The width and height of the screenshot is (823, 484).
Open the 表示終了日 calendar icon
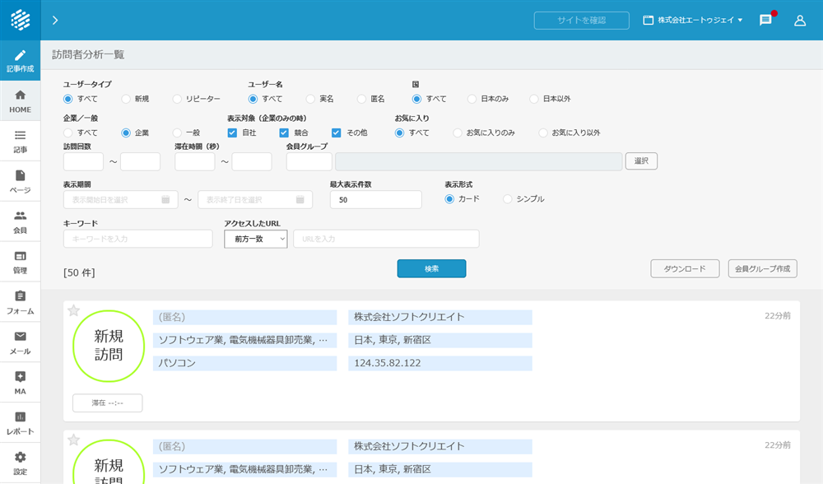coord(300,199)
